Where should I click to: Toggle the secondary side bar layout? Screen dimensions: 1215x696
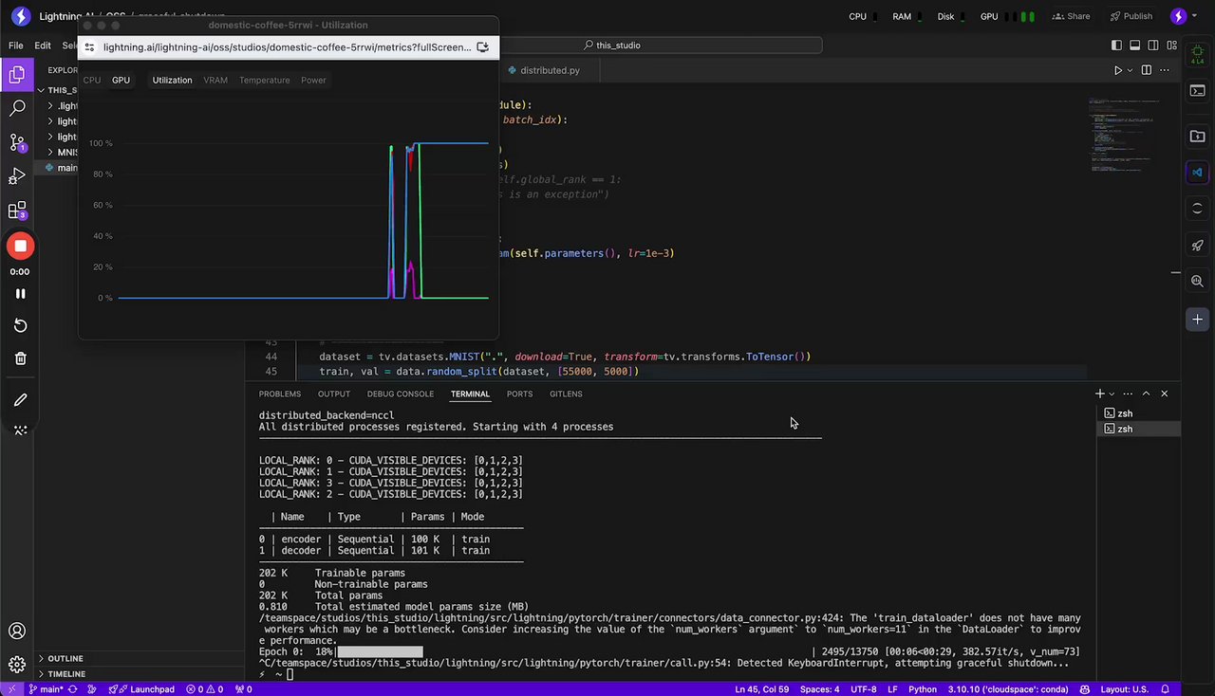tap(1153, 46)
